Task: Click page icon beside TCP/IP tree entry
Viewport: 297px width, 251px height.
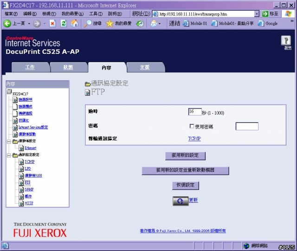Action: click(x=21, y=162)
